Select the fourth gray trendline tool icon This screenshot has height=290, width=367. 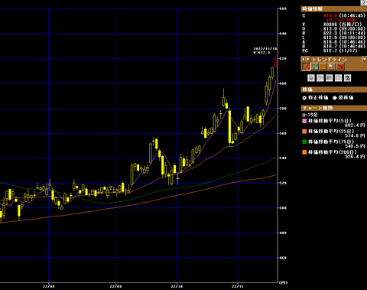click(x=331, y=67)
